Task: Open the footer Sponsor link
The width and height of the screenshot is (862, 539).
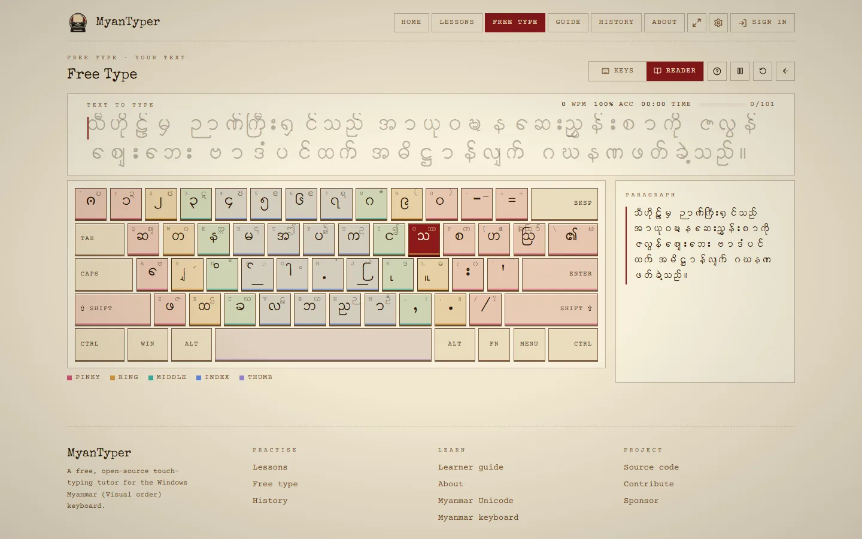Action: [x=641, y=501]
